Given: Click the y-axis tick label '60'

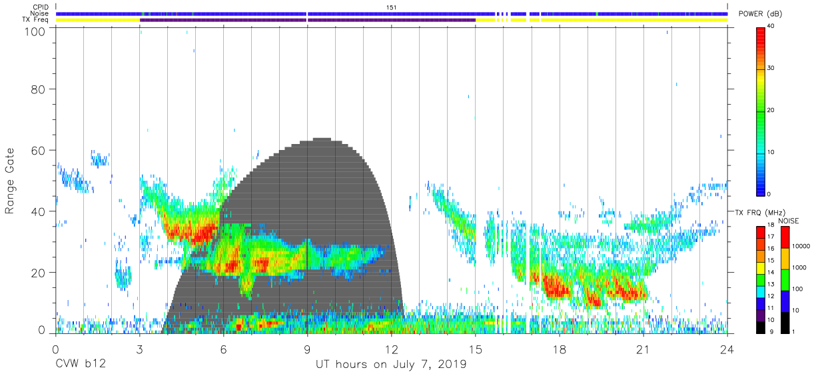Looking at the screenshot, I should (x=39, y=151).
